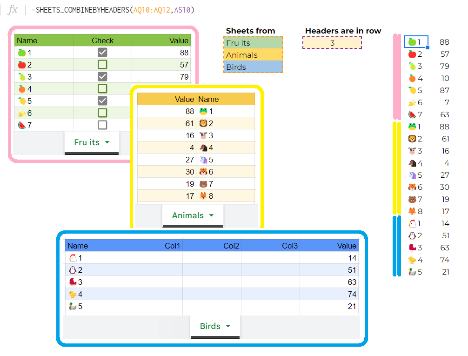Click value 87 in the combined result column

444,90
